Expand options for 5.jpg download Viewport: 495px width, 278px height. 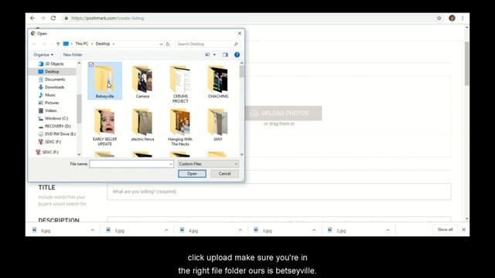(x=166, y=230)
